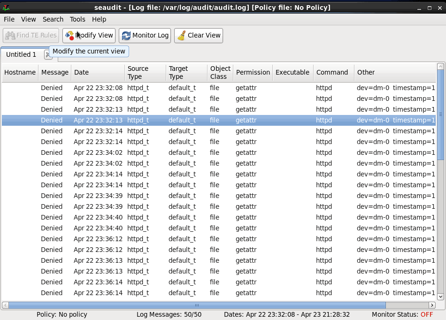Open the Tools menu
446x320 pixels.
pyautogui.click(x=77, y=19)
